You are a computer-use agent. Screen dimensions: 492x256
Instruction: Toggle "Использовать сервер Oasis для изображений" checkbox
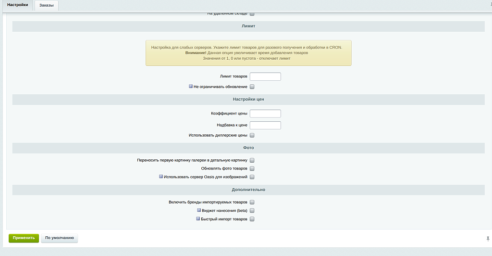pyautogui.click(x=252, y=177)
